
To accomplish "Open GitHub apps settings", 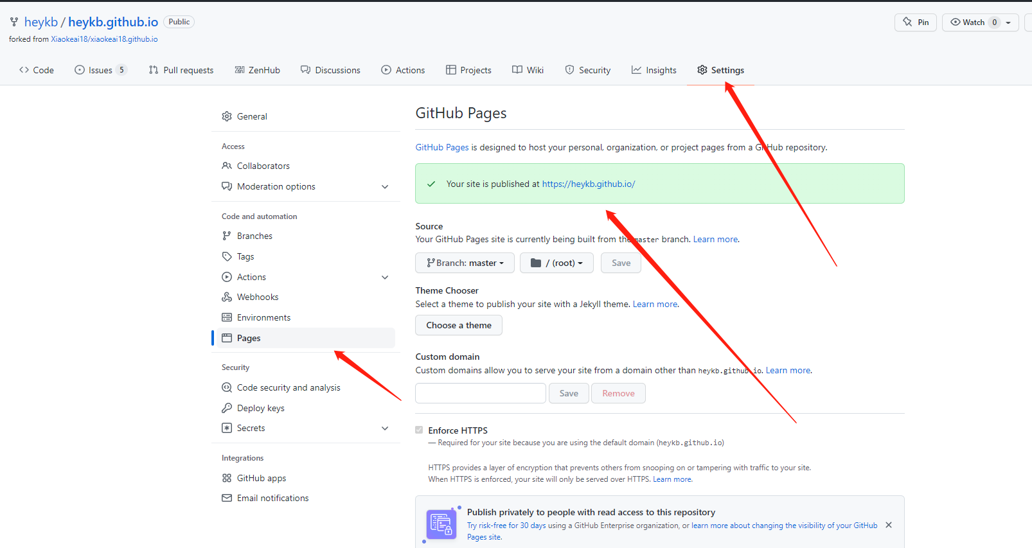I will 306,478.
